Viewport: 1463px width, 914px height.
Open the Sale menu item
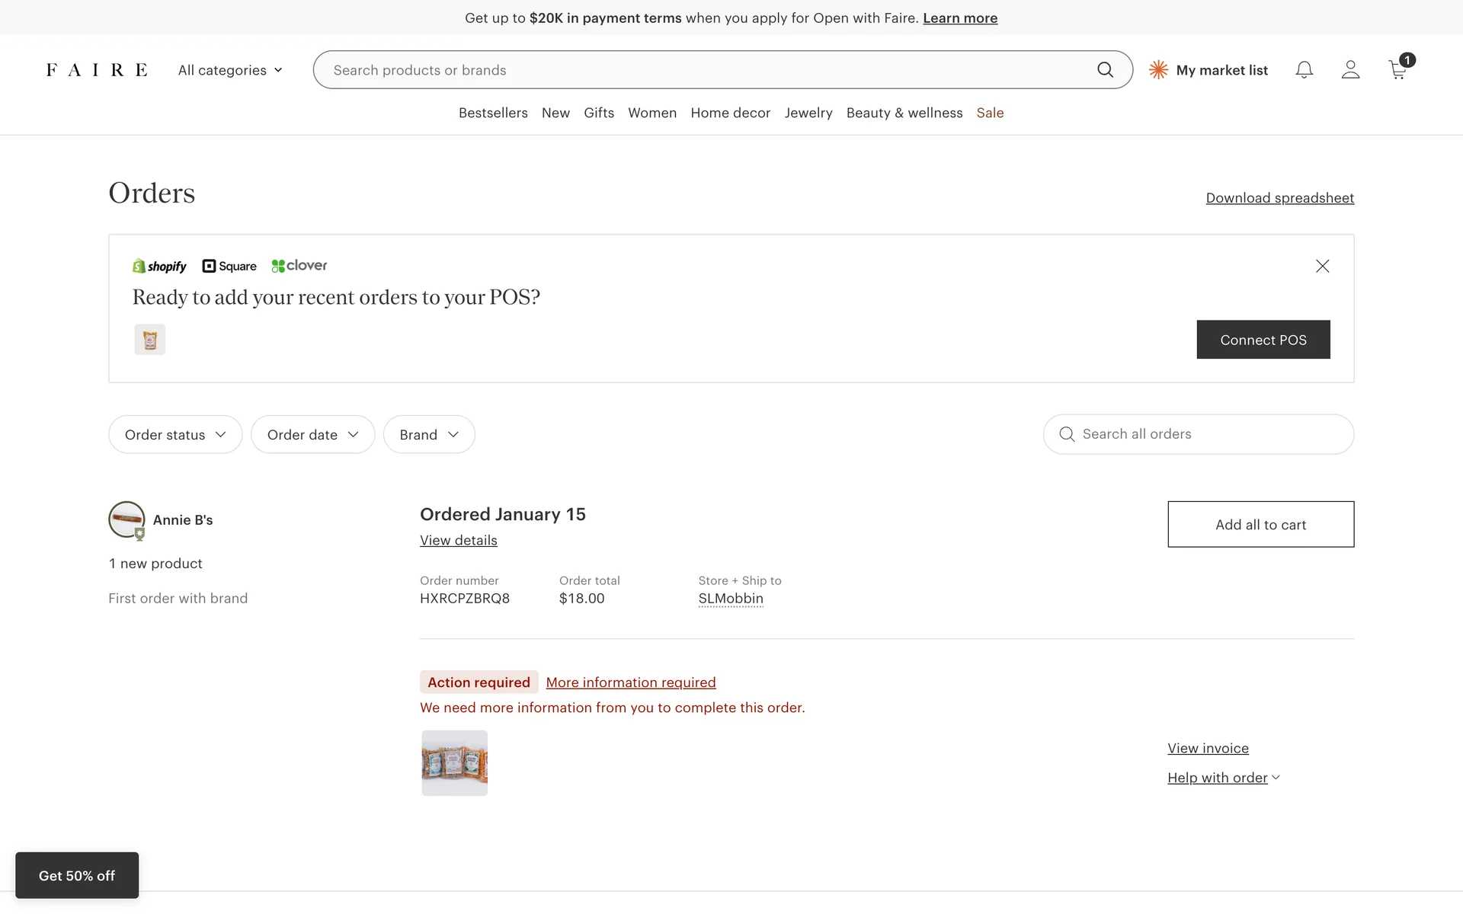pos(990,113)
